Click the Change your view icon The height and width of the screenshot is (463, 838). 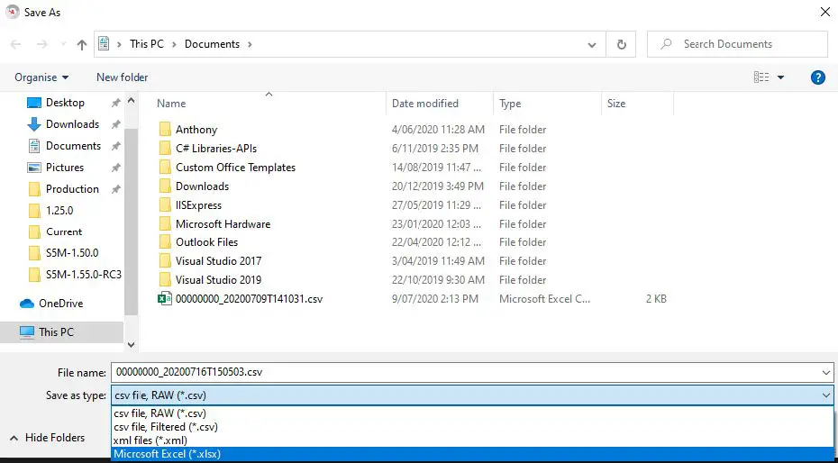[761, 77]
